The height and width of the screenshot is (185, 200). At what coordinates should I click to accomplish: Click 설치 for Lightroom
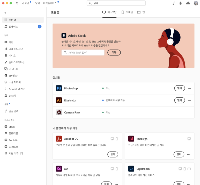[x=179, y=183]
